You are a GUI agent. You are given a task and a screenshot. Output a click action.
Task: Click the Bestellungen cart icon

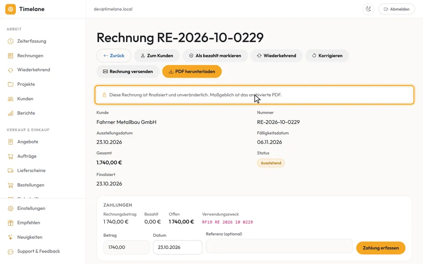[11, 185]
